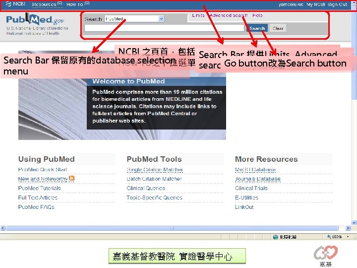The image size is (357, 268).
Task: Open PubMed FAQs link
Action: 36,207
